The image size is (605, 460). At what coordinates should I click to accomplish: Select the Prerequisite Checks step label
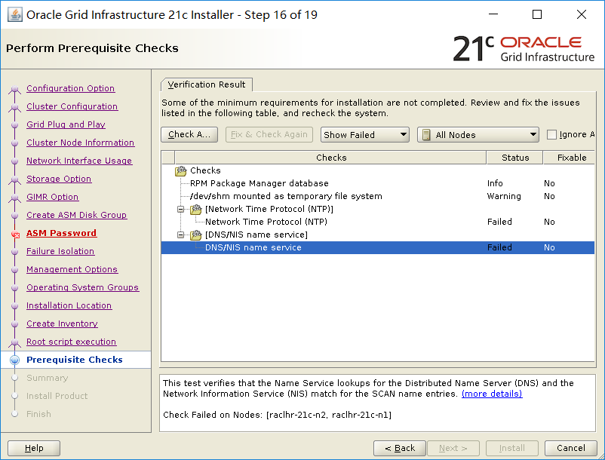[x=75, y=360]
